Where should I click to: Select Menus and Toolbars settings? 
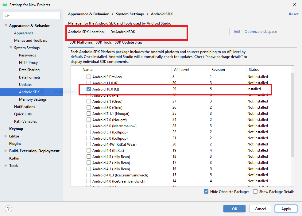(x=30, y=40)
